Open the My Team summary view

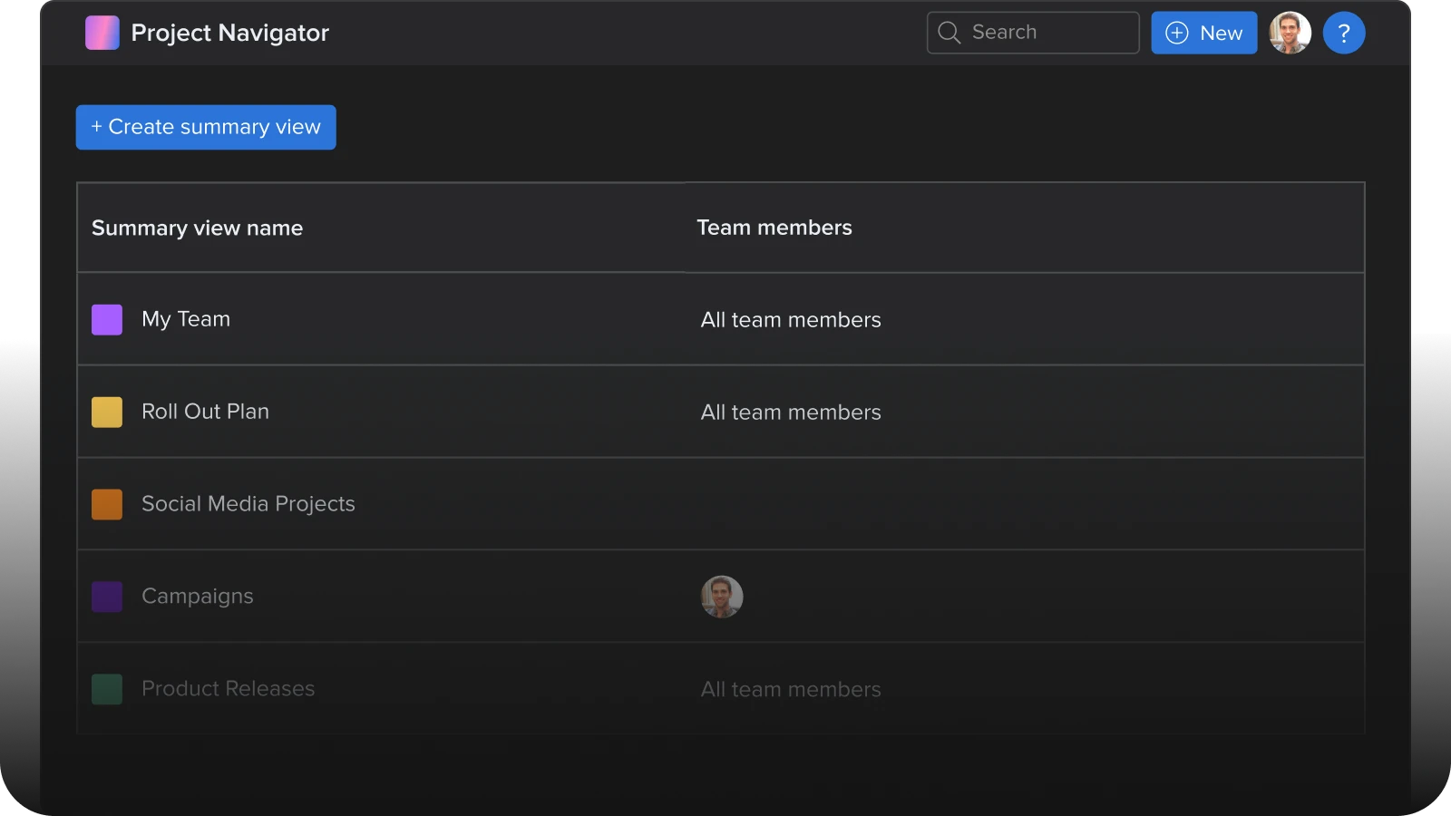(186, 319)
